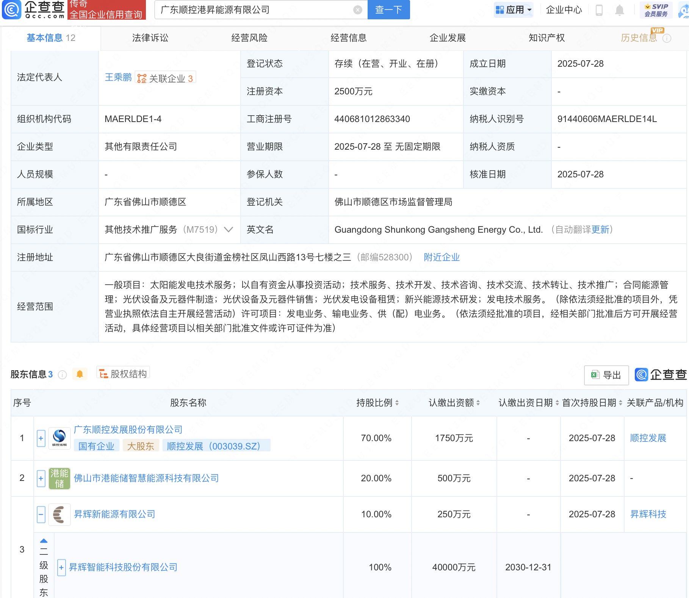Click the info icon beside 历史信息
The width and height of the screenshot is (689, 598).
pyautogui.click(x=667, y=38)
